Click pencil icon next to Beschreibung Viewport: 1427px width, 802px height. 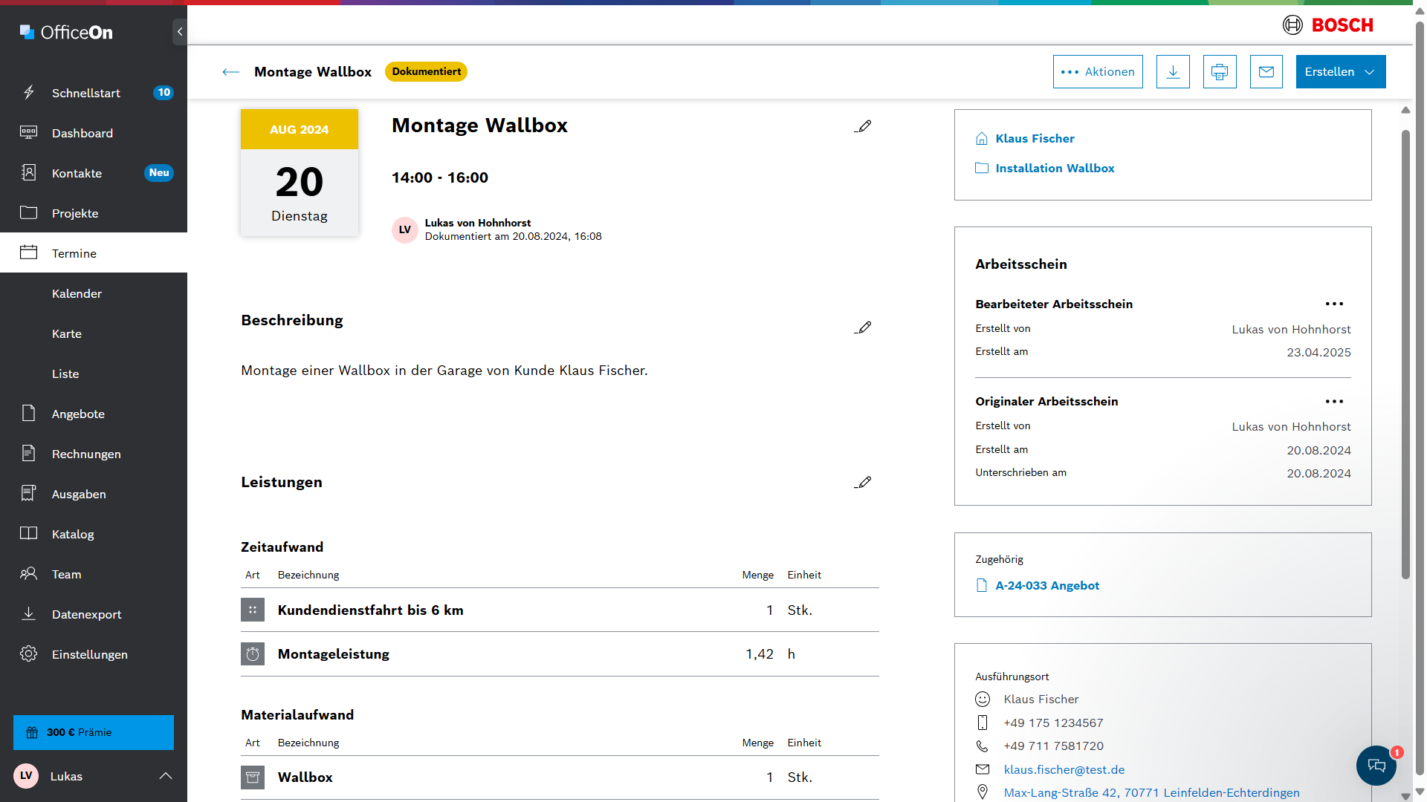(x=863, y=327)
